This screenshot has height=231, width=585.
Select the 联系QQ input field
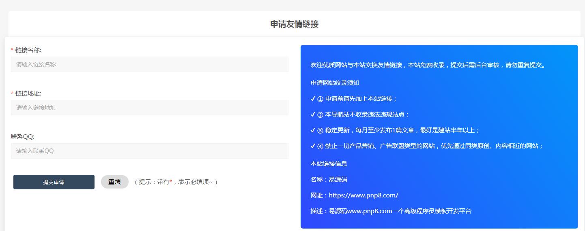pos(149,151)
